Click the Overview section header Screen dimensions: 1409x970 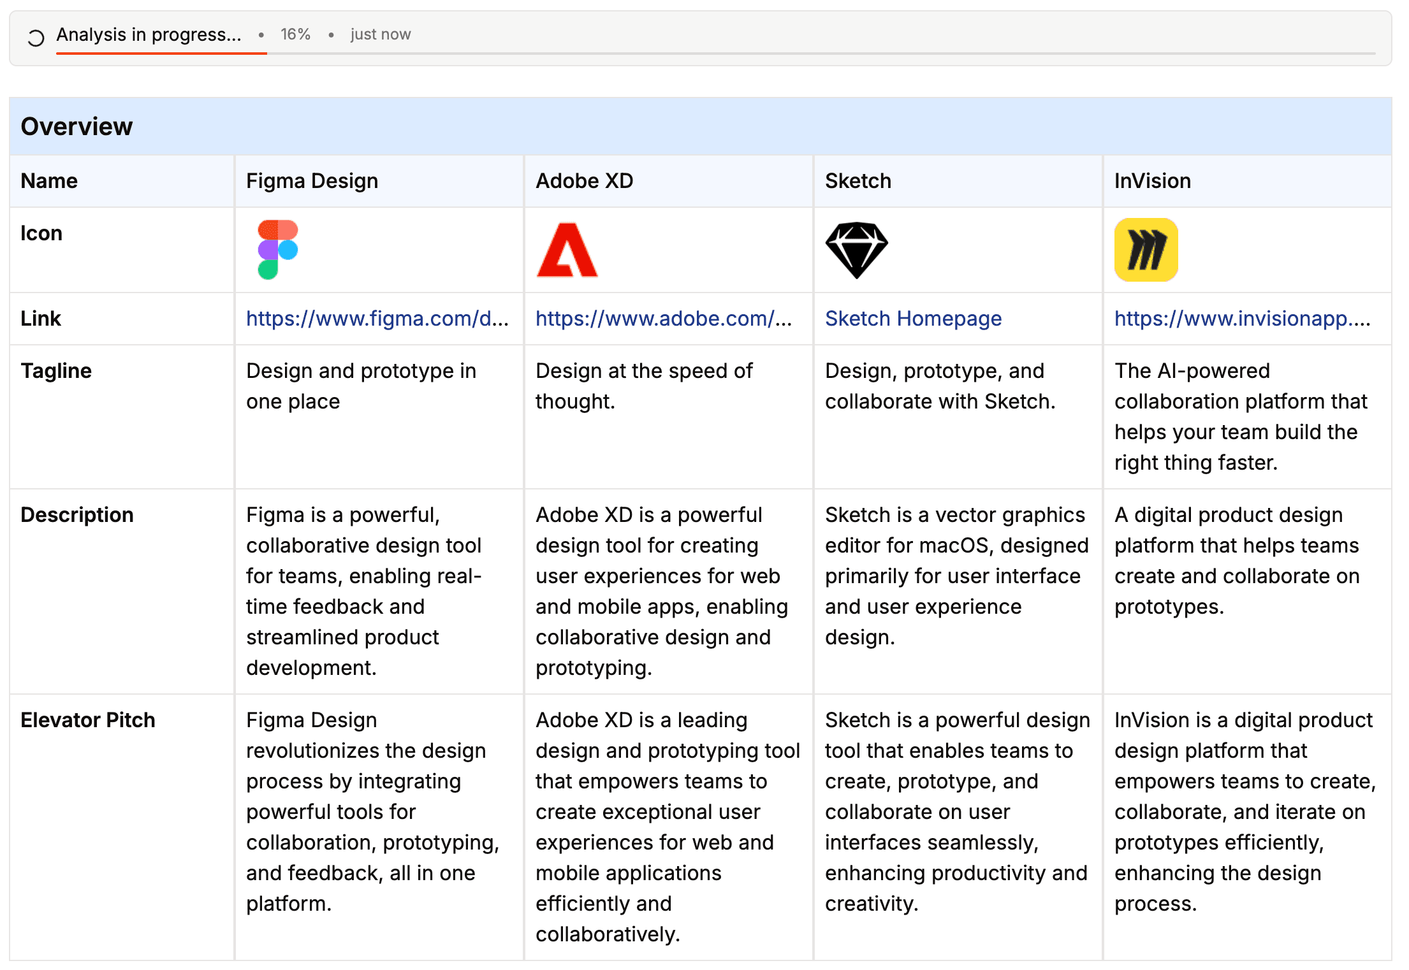pos(77,126)
